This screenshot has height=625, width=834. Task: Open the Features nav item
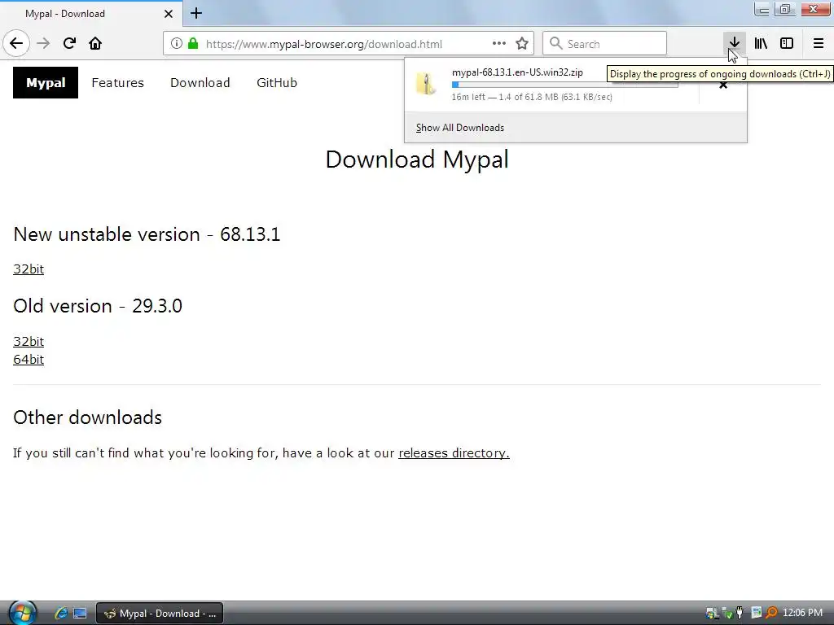tap(117, 83)
